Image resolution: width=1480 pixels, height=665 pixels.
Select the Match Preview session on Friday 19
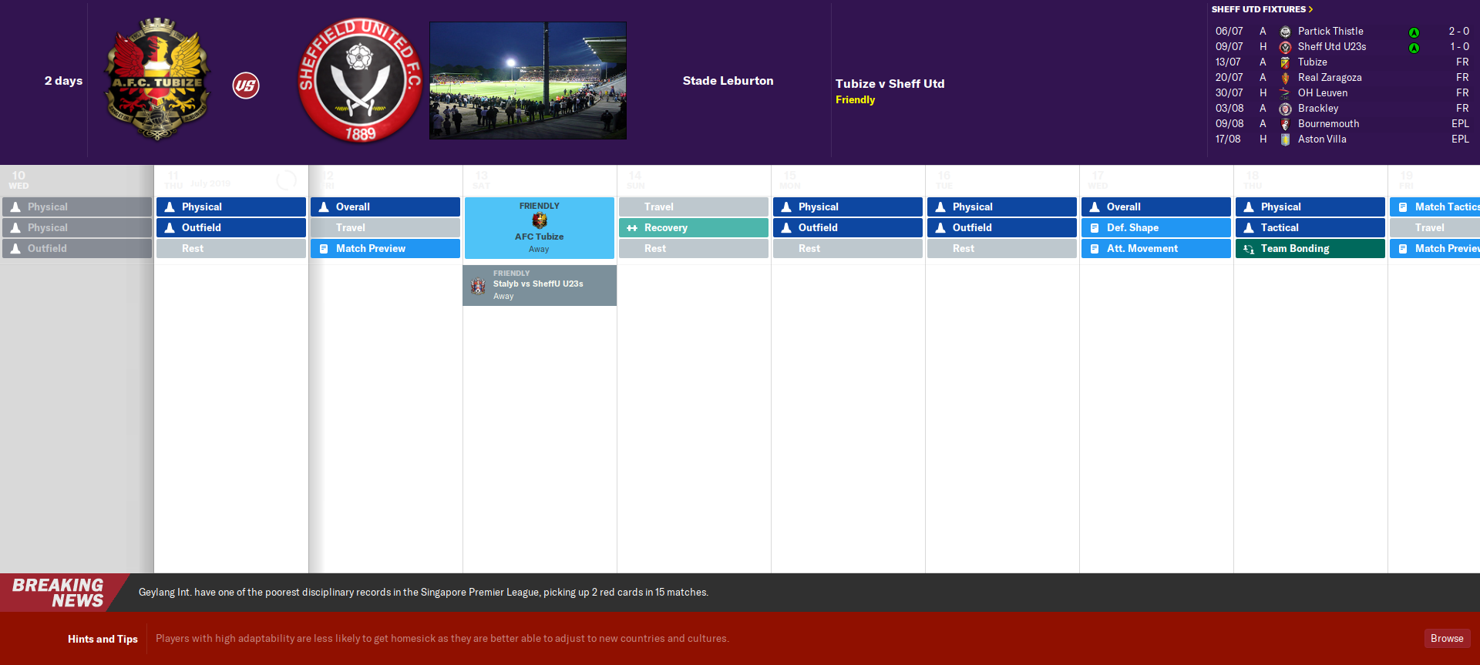(1435, 249)
